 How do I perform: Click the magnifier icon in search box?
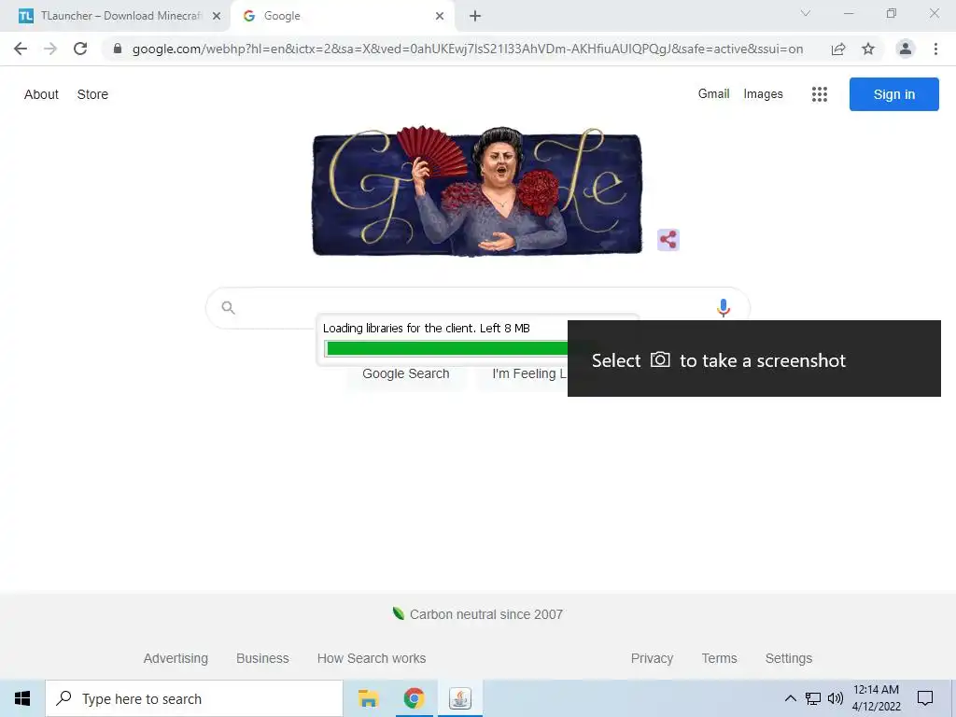click(x=228, y=307)
